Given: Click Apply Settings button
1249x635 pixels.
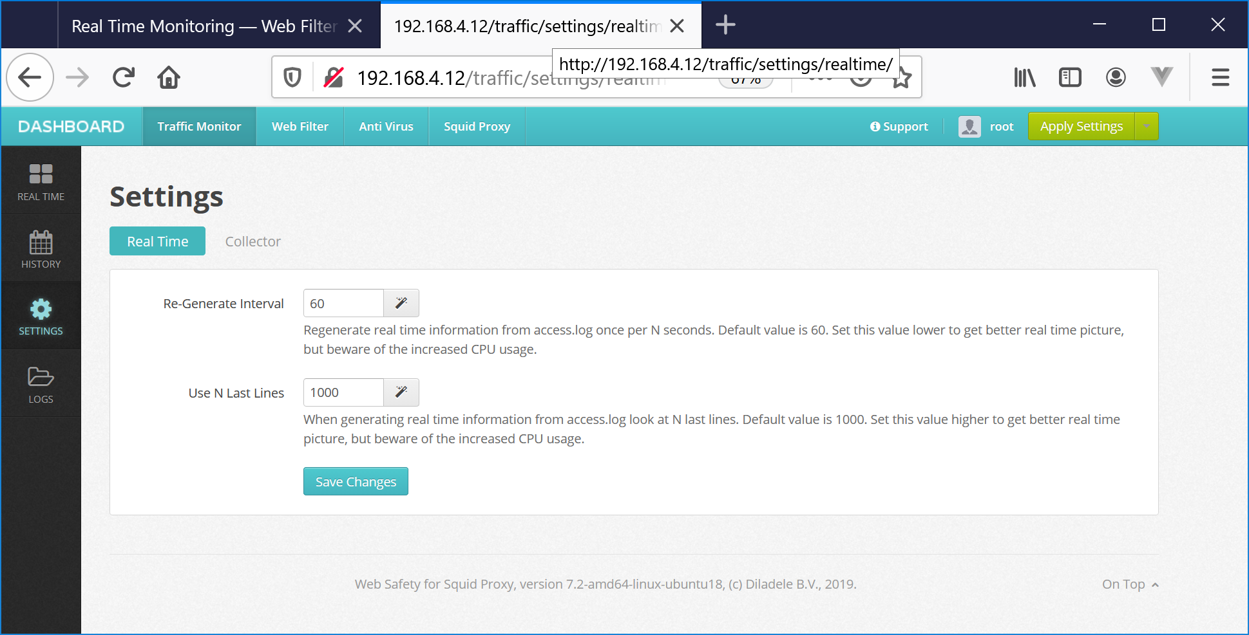Looking at the screenshot, I should [x=1082, y=126].
